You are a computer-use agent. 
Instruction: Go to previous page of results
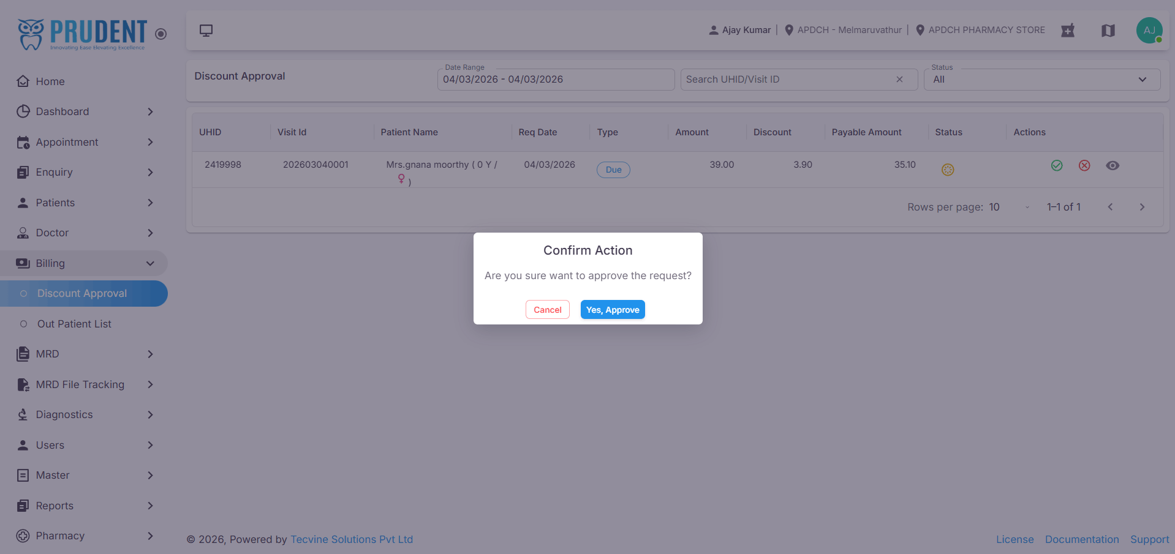[x=1110, y=207]
